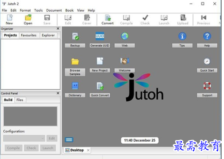Viewport: 224px width, 159px height.
Task: Open the File menu
Action: coord(4,10)
